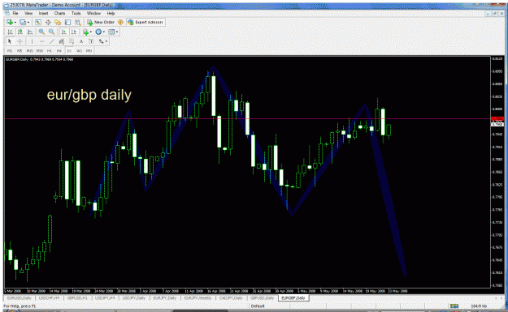
Task: Switch chart to Candlesticks mode
Action: (x=20, y=32)
